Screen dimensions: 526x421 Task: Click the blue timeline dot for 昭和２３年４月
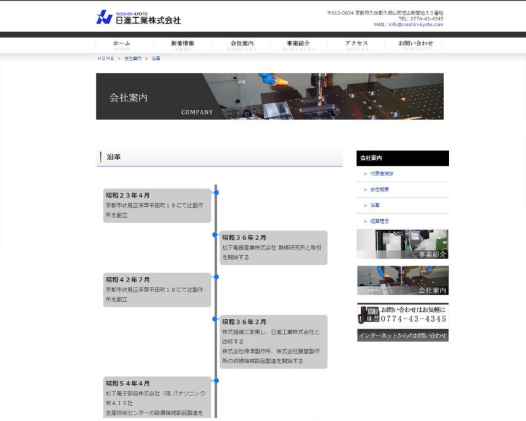pos(216,193)
